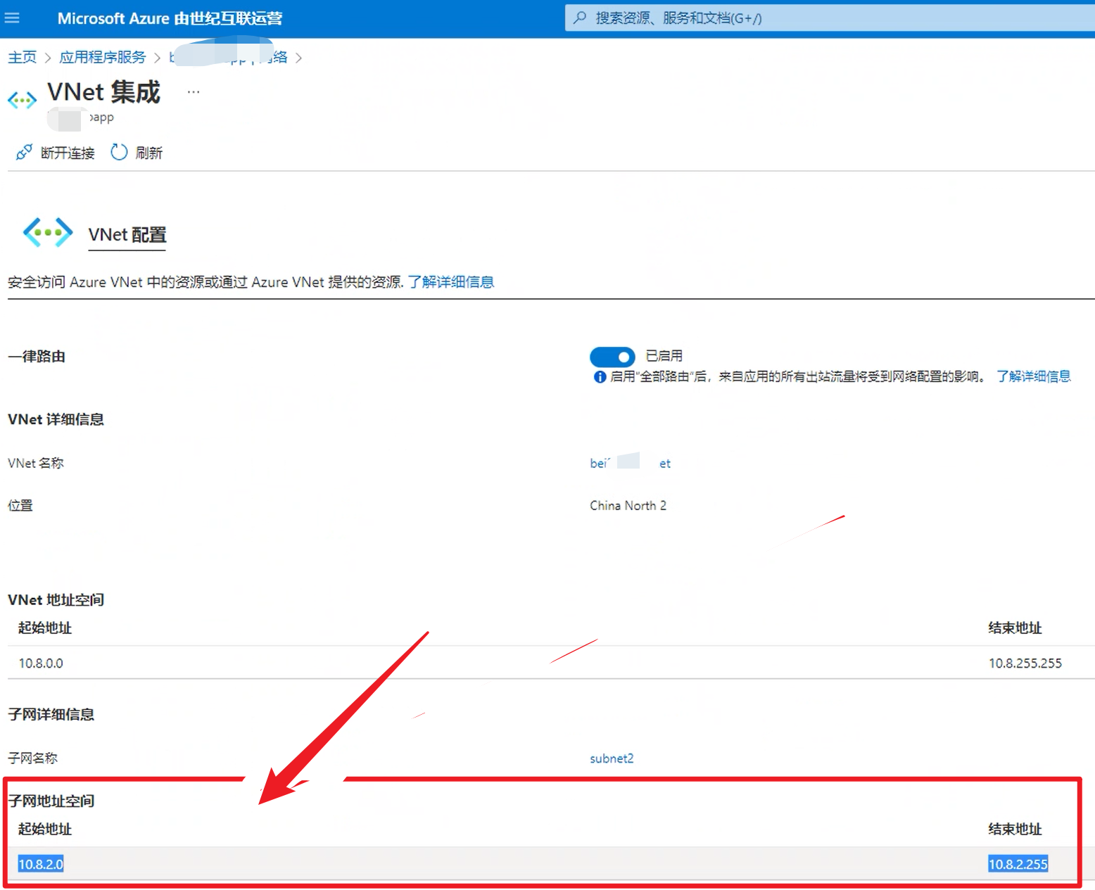Screen dimensions: 1095x890
Task: Click the VNet integration header icon
Action: pos(22,101)
